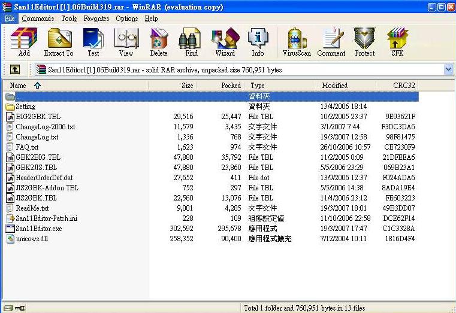456x313 pixels.
Task: Click the drive icon in status bar
Action: (x=8, y=308)
